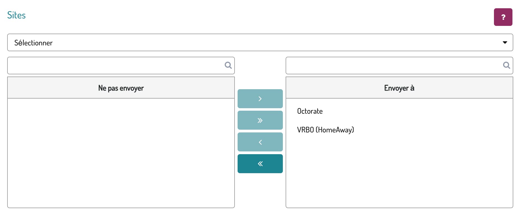Click the empty Ne pas envoyer list area
The width and height of the screenshot is (521, 223).
pyautogui.click(x=121, y=153)
